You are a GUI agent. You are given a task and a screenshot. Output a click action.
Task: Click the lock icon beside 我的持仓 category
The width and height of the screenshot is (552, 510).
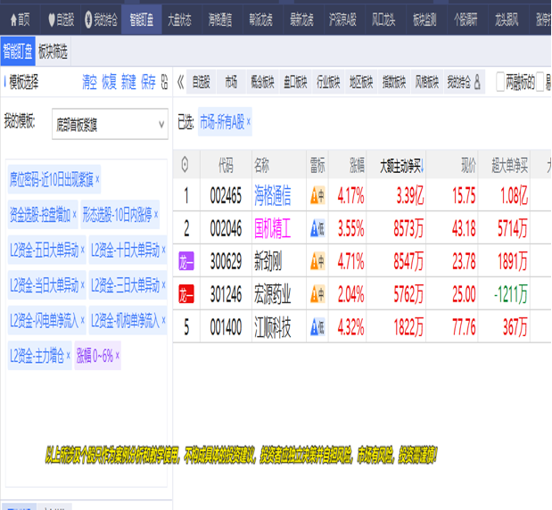(x=477, y=83)
